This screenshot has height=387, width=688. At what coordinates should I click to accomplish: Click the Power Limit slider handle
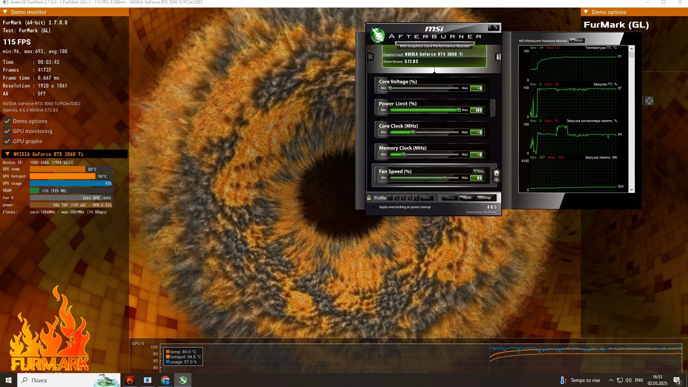[459, 110]
